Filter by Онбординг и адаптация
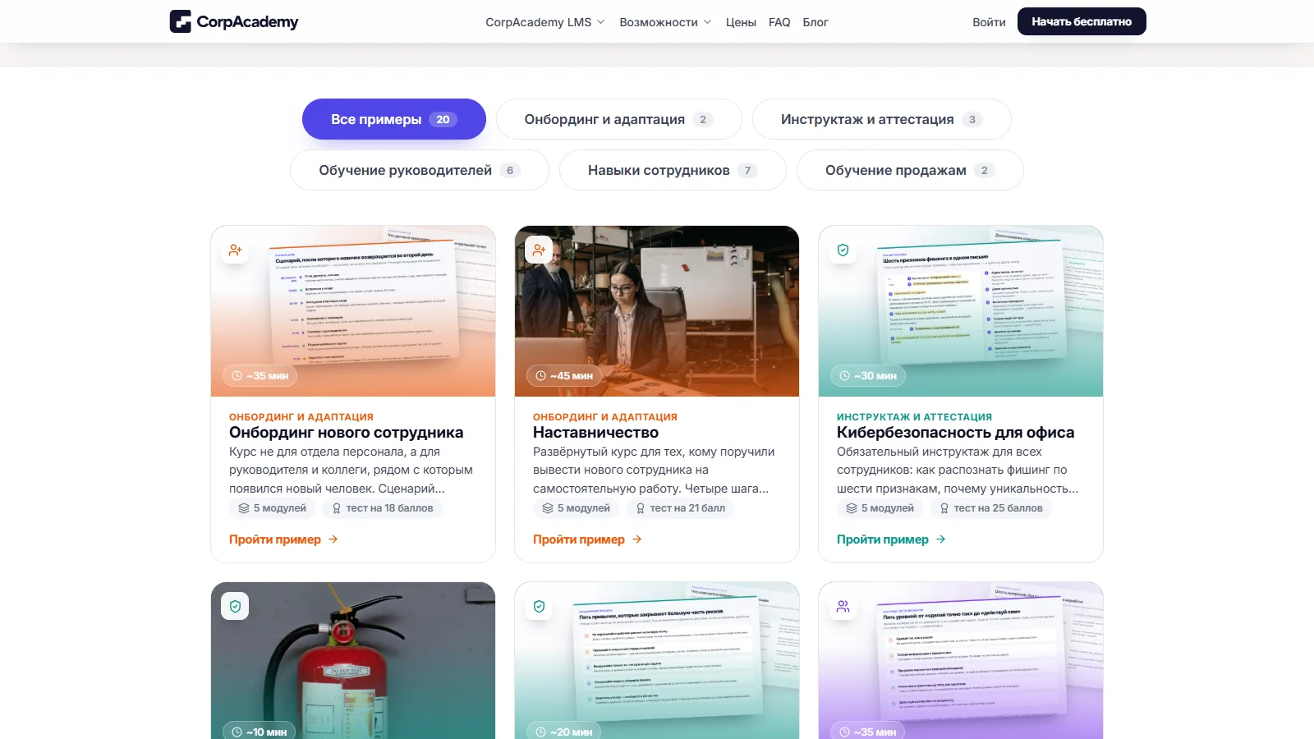 [619, 119]
